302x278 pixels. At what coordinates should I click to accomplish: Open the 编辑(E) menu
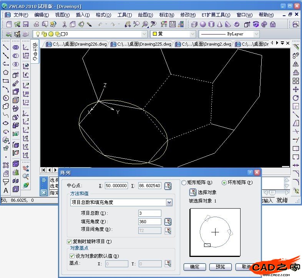pos(41,15)
